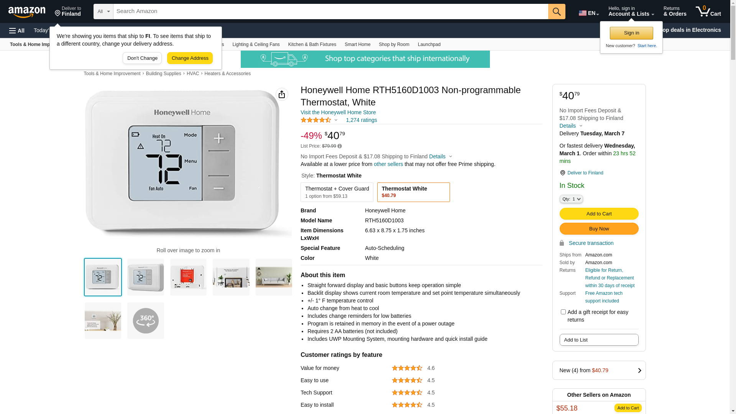This screenshot has height=414, width=736.
Task: Select Thermostat + Cover Guard style option
Action: 337,192
